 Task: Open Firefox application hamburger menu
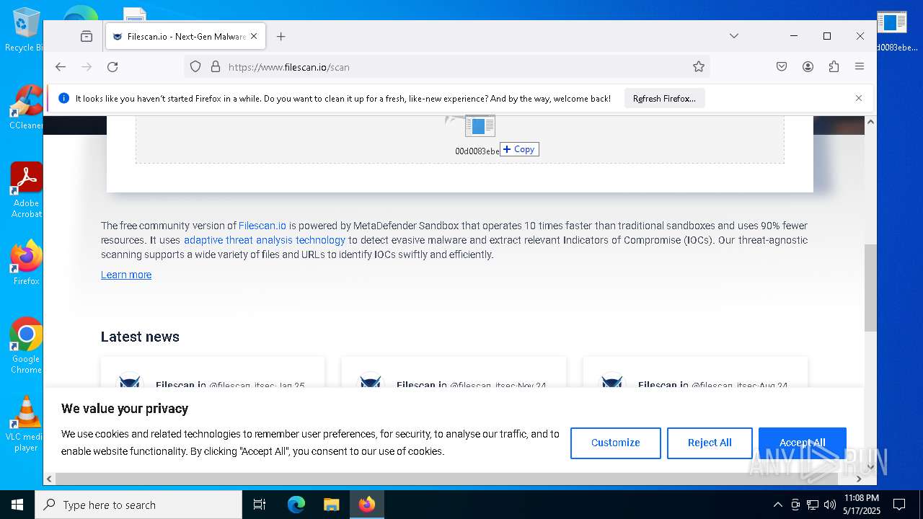(860, 67)
